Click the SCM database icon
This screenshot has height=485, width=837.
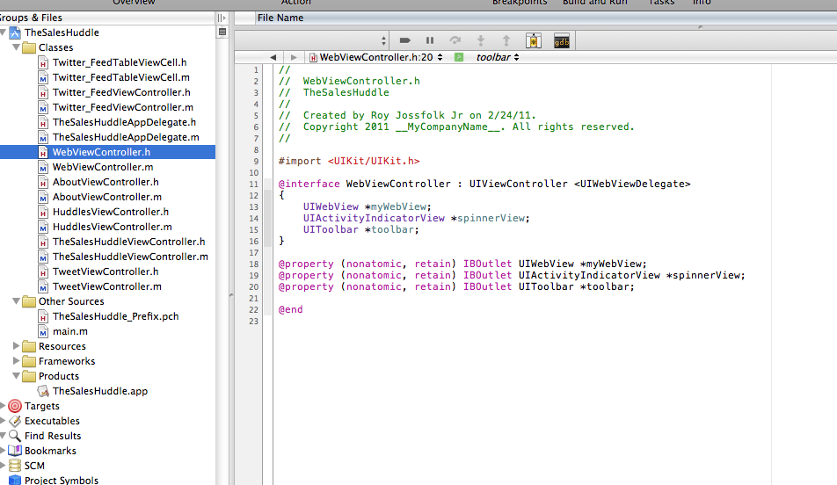pyautogui.click(x=15, y=466)
